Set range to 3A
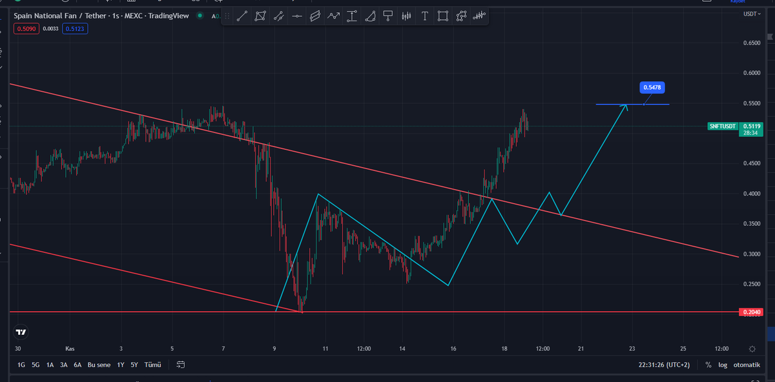 [63, 365]
